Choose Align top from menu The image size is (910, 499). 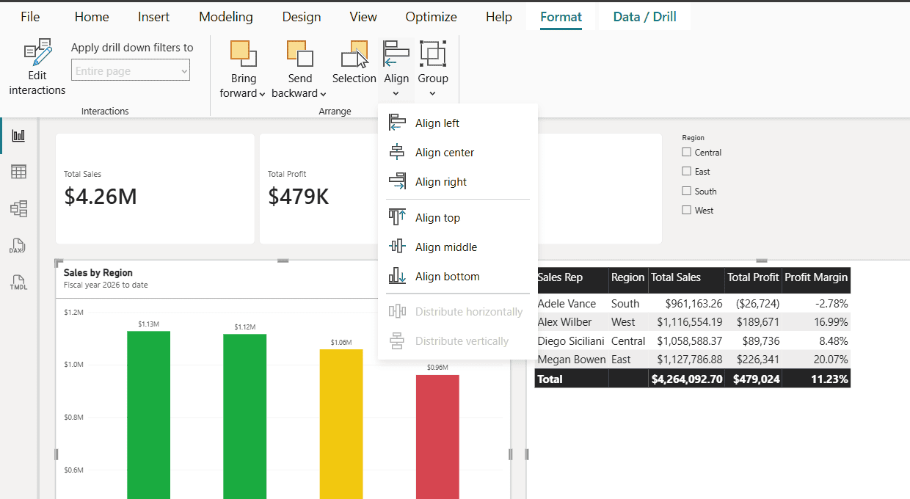pos(457,217)
